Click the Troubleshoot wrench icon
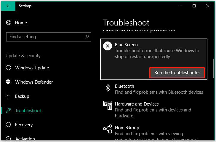Viewport: 216px width, 142px height. pos(8,111)
